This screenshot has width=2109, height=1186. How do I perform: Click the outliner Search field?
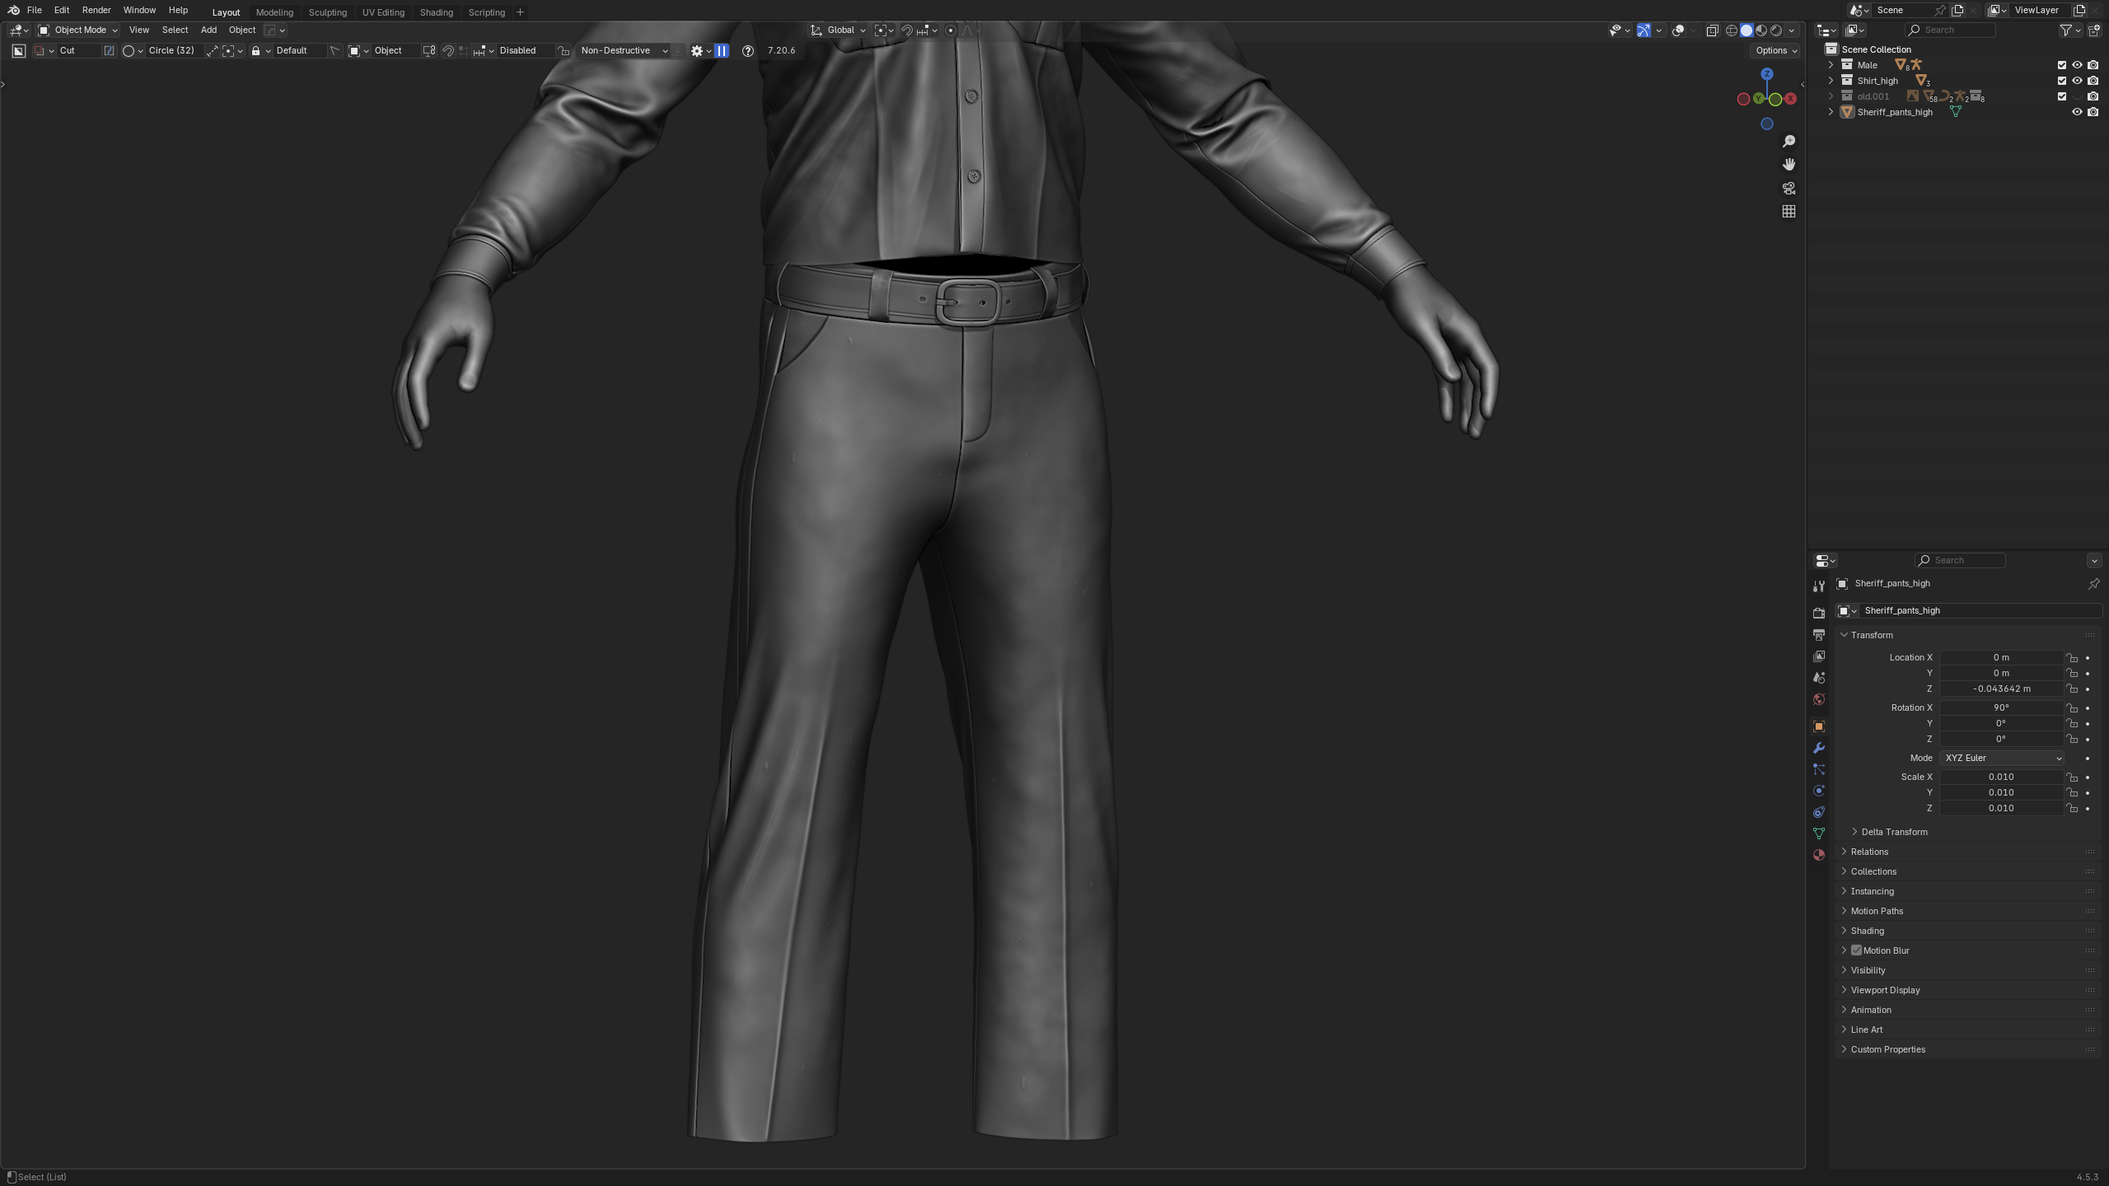pyautogui.click(x=1952, y=30)
